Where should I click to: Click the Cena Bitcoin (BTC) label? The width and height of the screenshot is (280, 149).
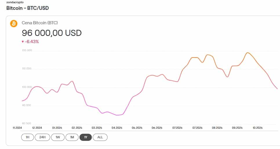(x=40, y=23)
